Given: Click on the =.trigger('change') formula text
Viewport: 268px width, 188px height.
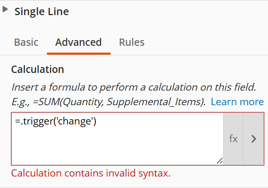Looking at the screenshot, I should [x=56, y=121].
